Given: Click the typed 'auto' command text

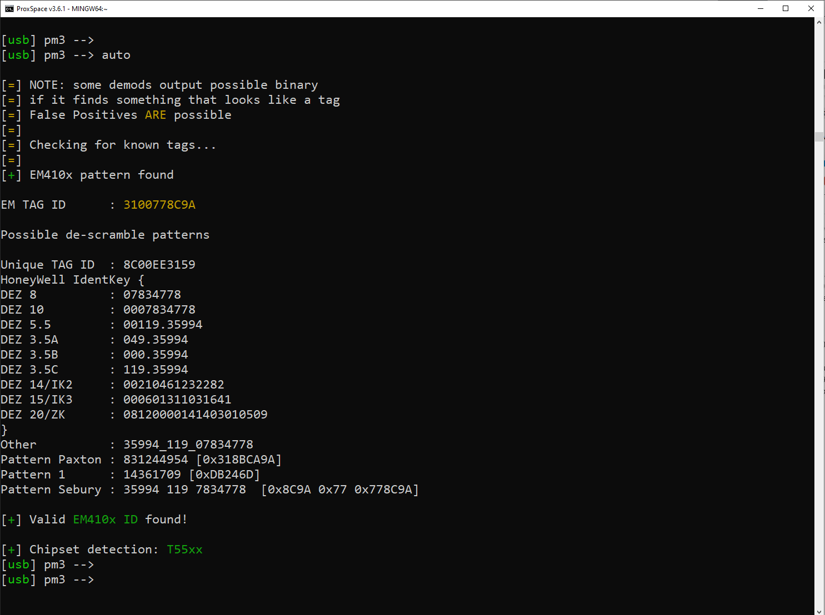Looking at the screenshot, I should tap(116, 55).
